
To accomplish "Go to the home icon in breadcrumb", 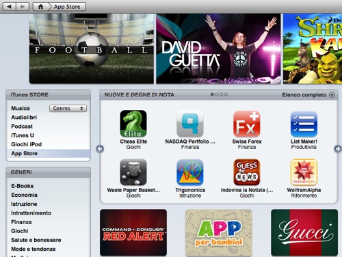I will (40, 7).
